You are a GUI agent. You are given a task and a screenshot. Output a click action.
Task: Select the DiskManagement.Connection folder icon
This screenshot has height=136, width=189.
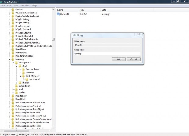[x=13, y=102]
